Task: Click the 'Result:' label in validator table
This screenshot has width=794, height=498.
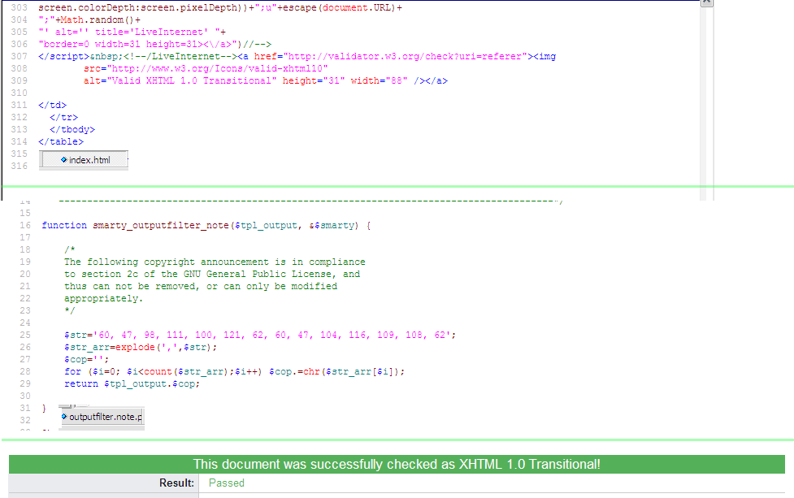Action: 176,483
